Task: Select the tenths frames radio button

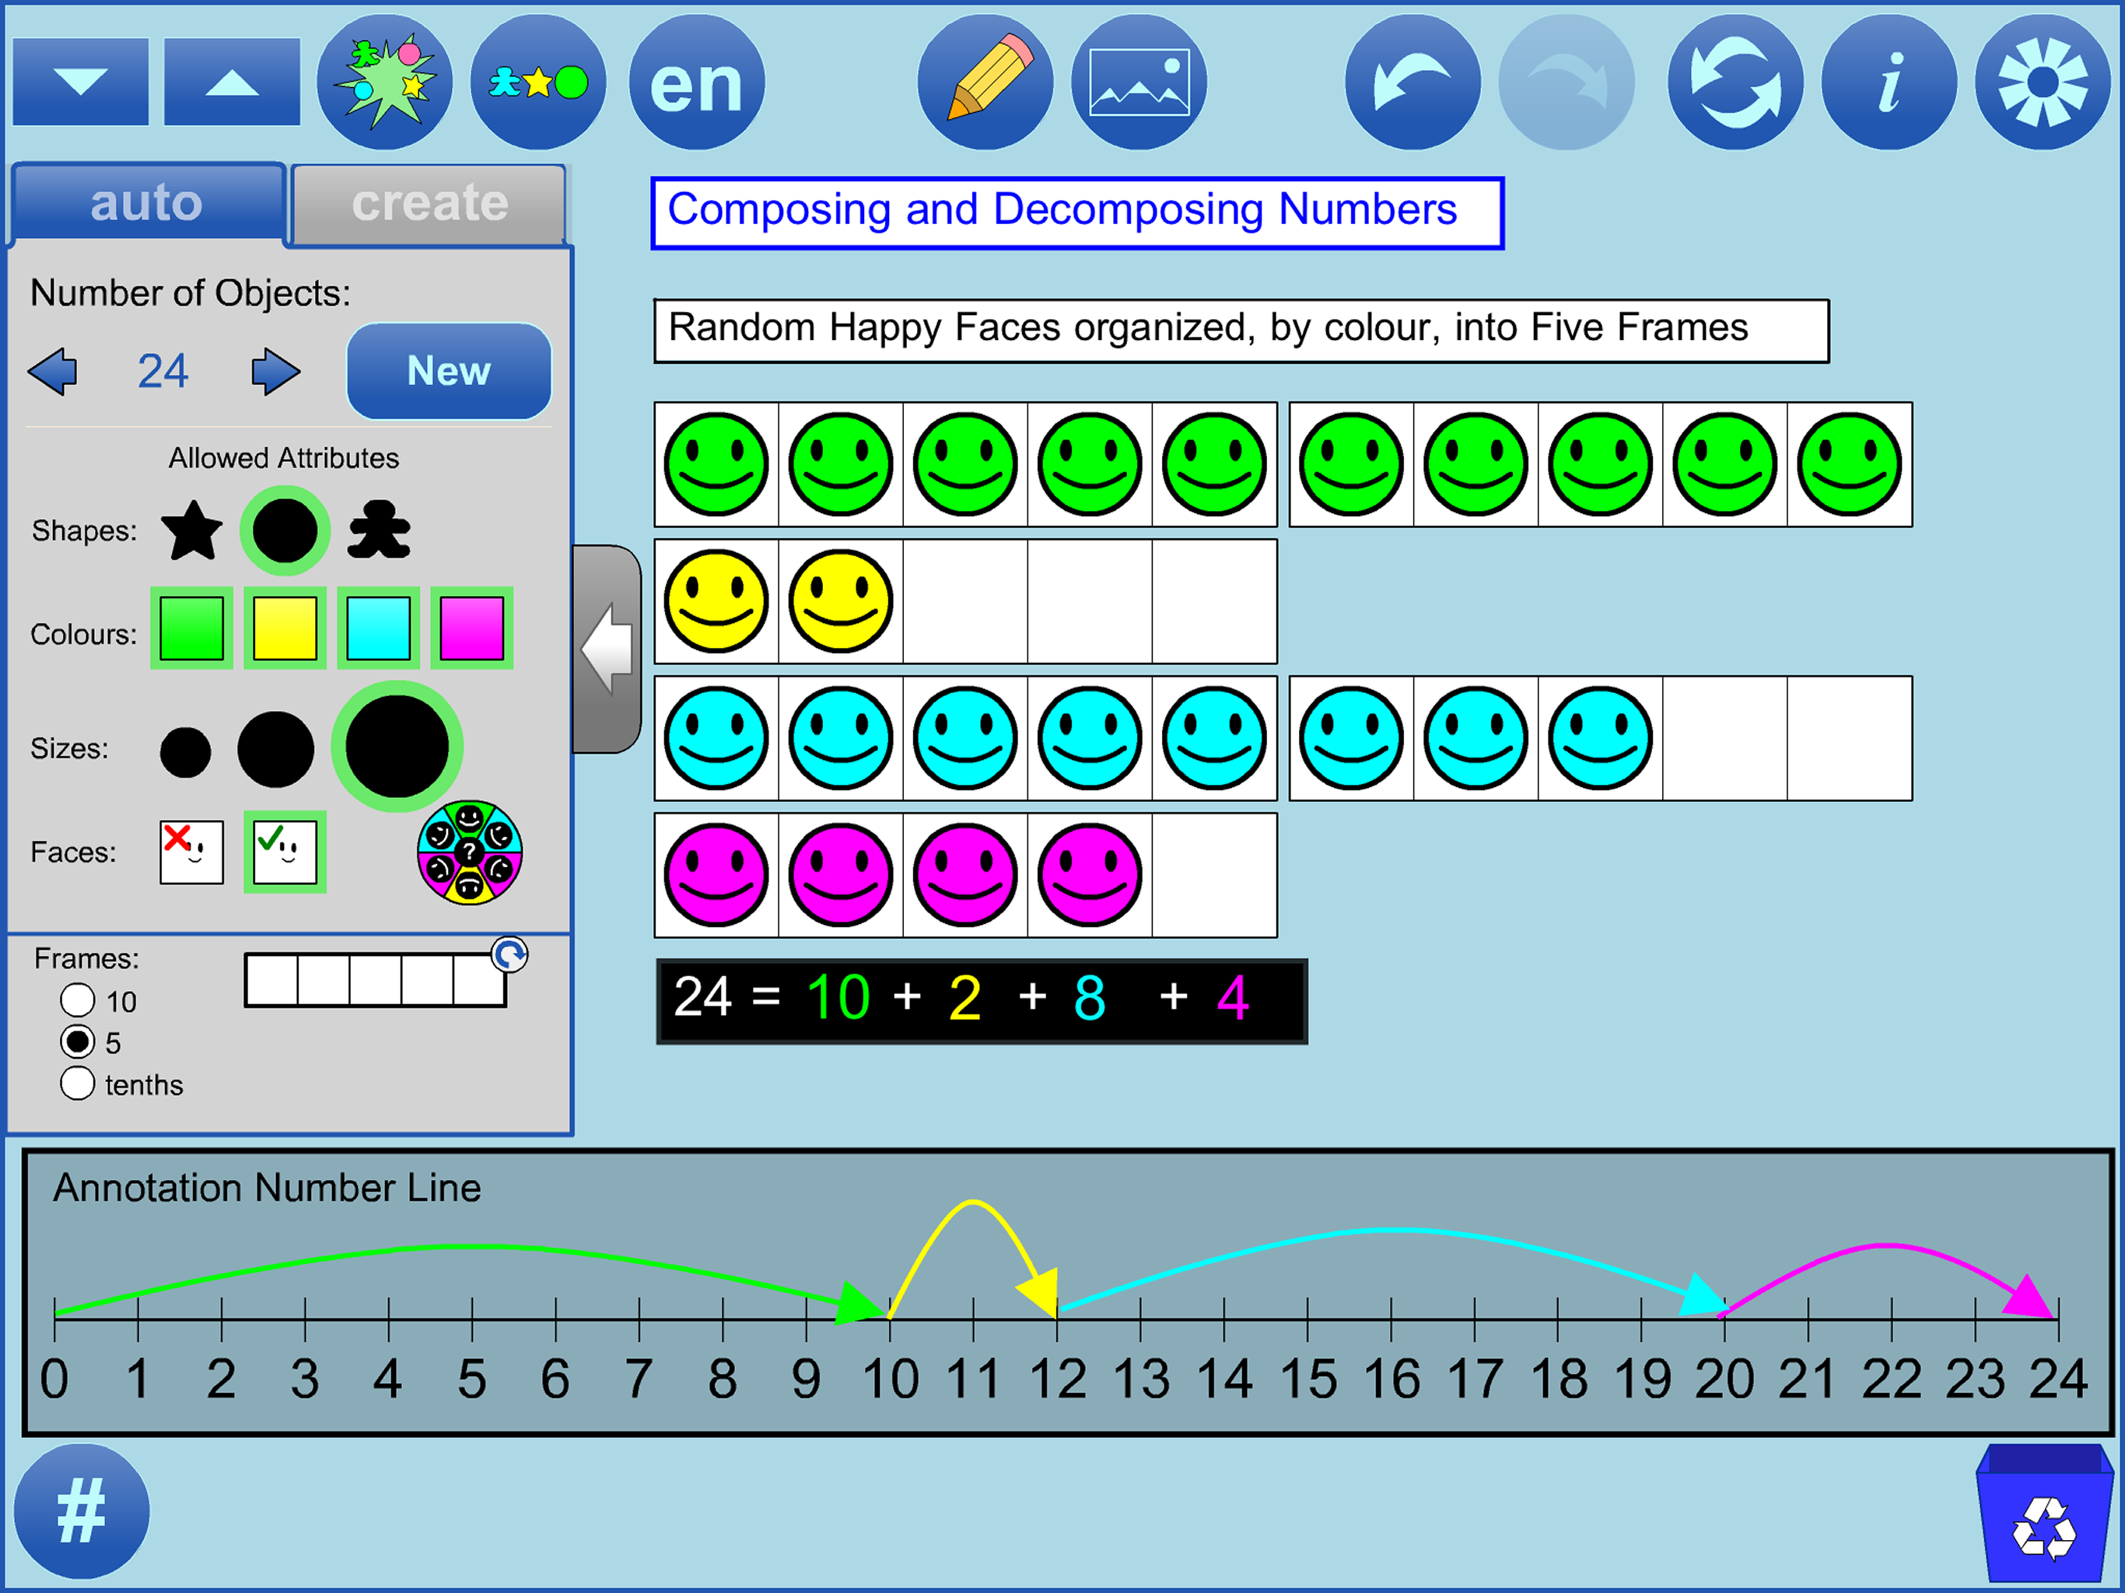Action: pyautogui.click(x=78, y=1084)
